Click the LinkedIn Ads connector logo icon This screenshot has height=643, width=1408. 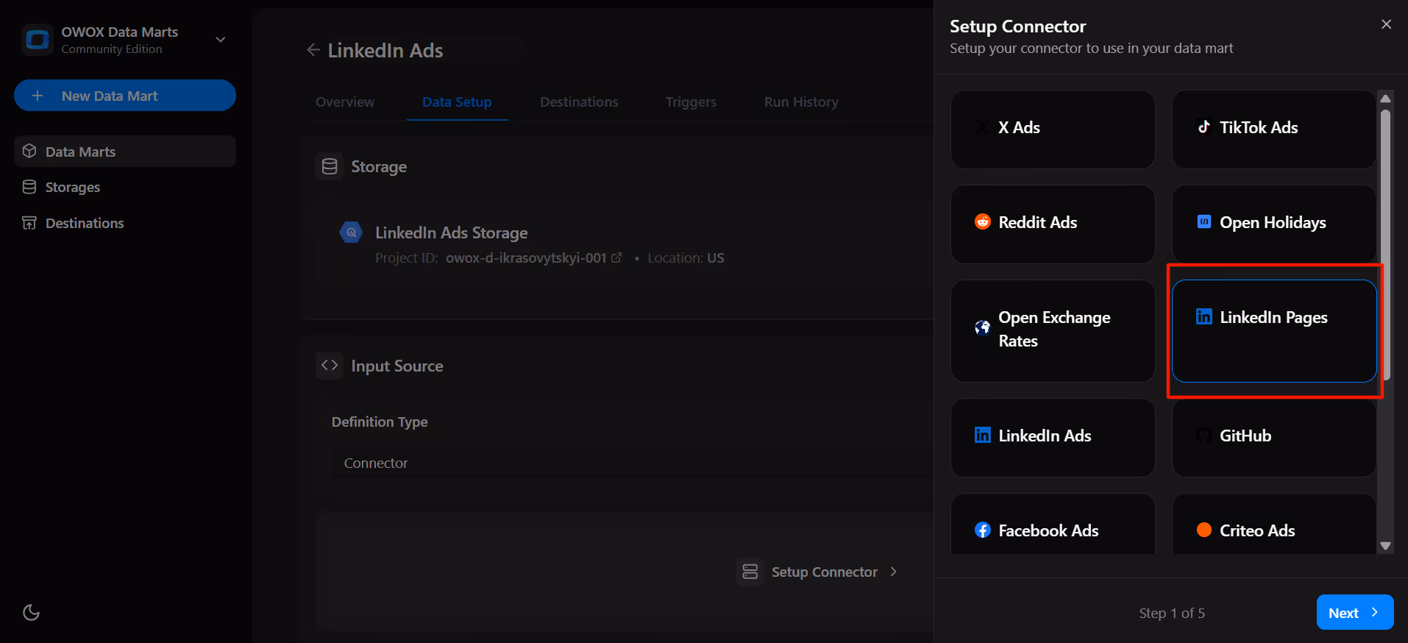(x=983, y=435)
